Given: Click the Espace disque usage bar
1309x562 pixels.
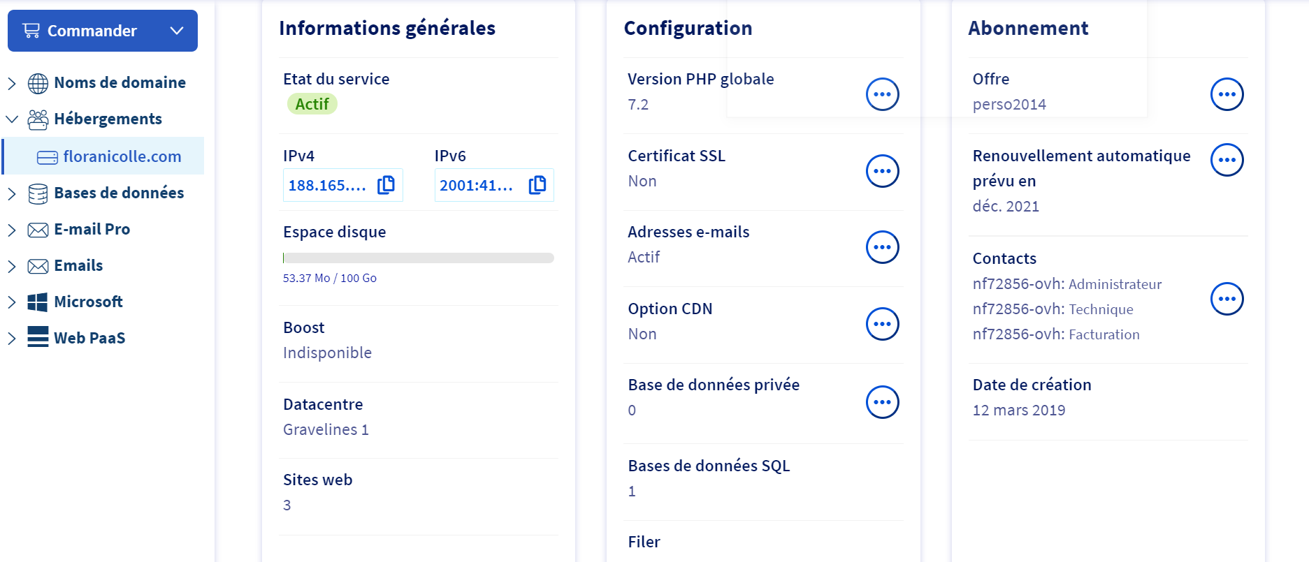Looking at the screenshot, I should pyautogui.click(x=418, y=258).
